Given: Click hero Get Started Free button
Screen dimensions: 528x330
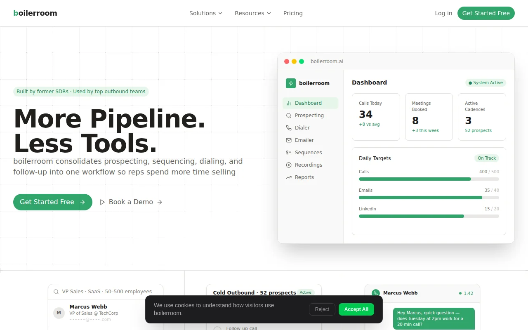Looking at the screenshot, I should pos(53,202).
